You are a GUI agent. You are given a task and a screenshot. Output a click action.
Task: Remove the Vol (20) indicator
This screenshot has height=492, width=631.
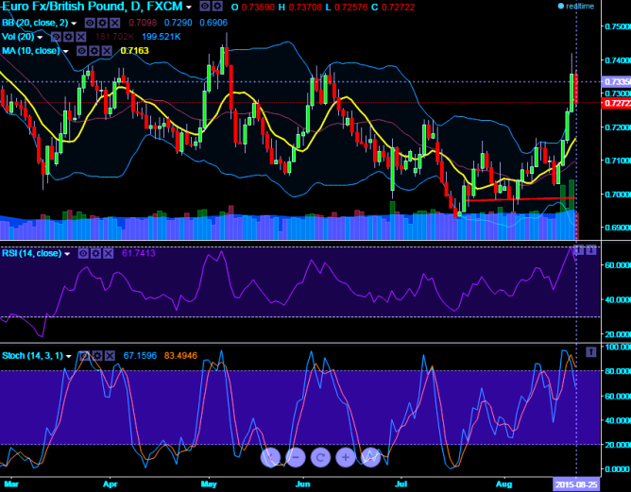[81, 37]
